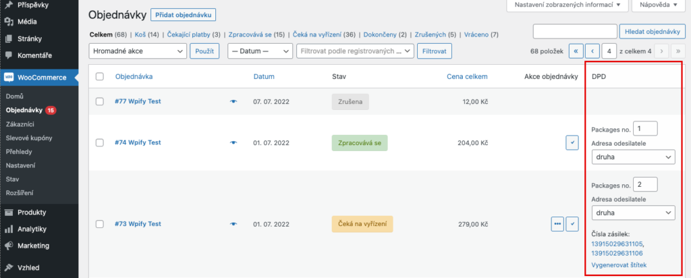The image size is (691, 278).
Task: Open Adresa odesilatele dropdown for order #74
Action: 632,157
